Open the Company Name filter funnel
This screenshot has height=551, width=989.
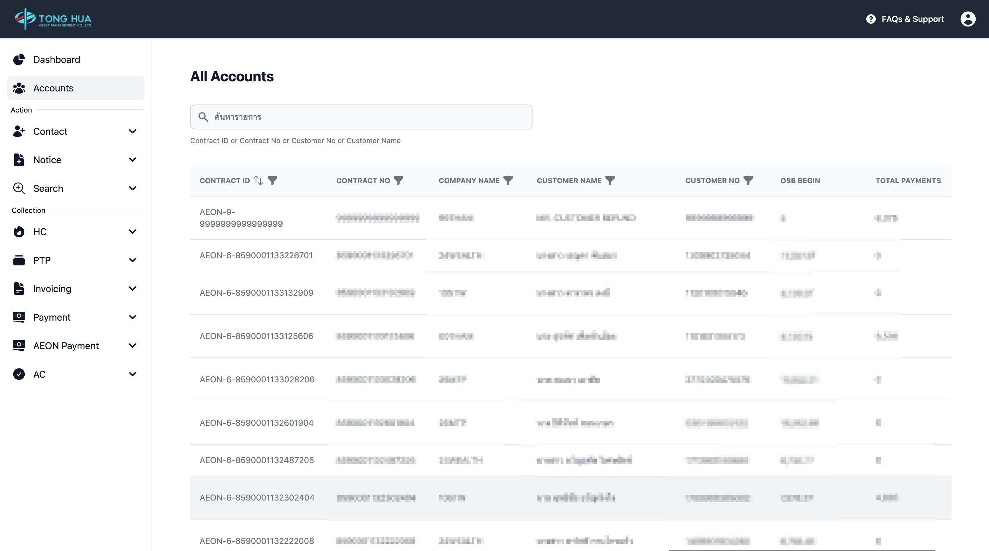pyautogui.click(x=508, y=180)
